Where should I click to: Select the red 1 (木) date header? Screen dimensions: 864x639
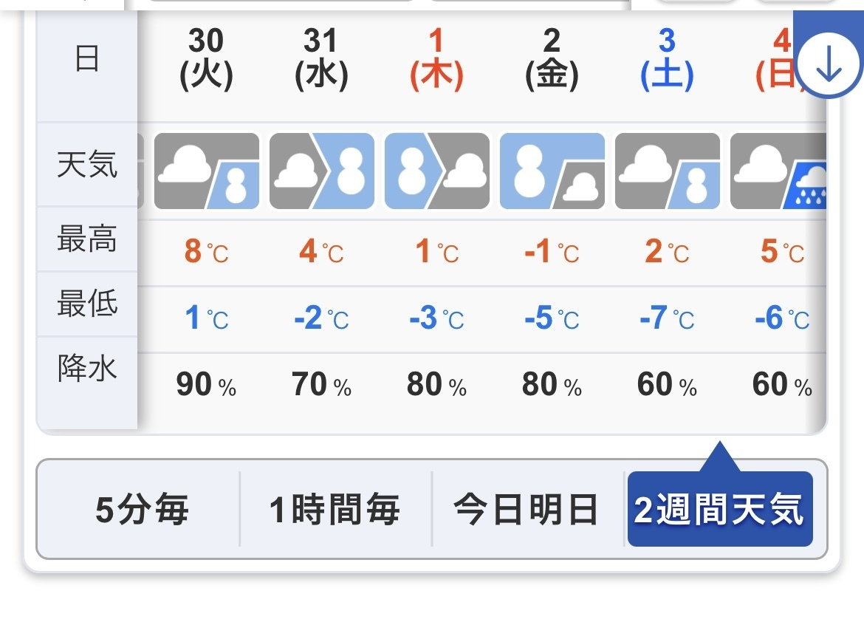[437, 59]
